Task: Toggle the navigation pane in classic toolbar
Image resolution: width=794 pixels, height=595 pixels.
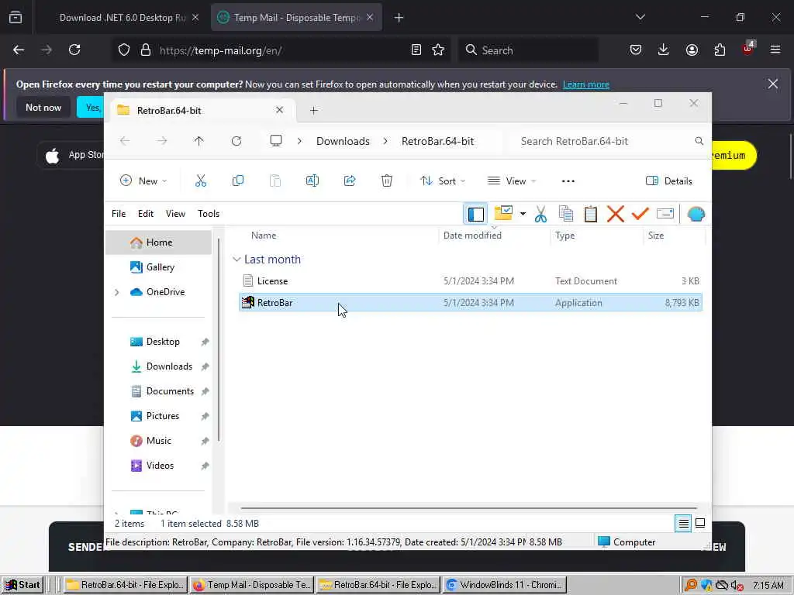Action: [x=475, y=214]
